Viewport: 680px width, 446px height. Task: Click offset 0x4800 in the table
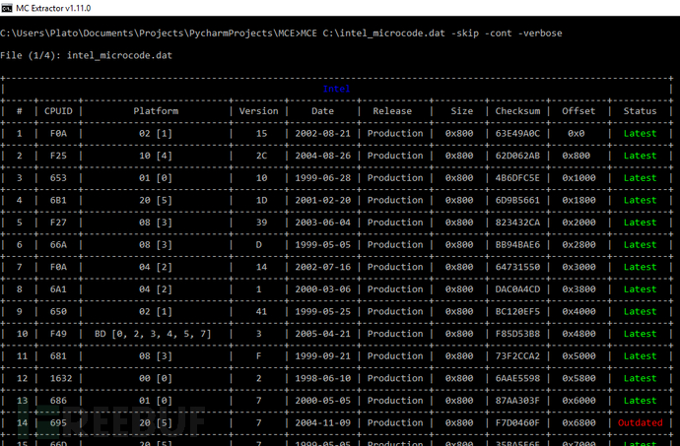(x=578, y=334)
